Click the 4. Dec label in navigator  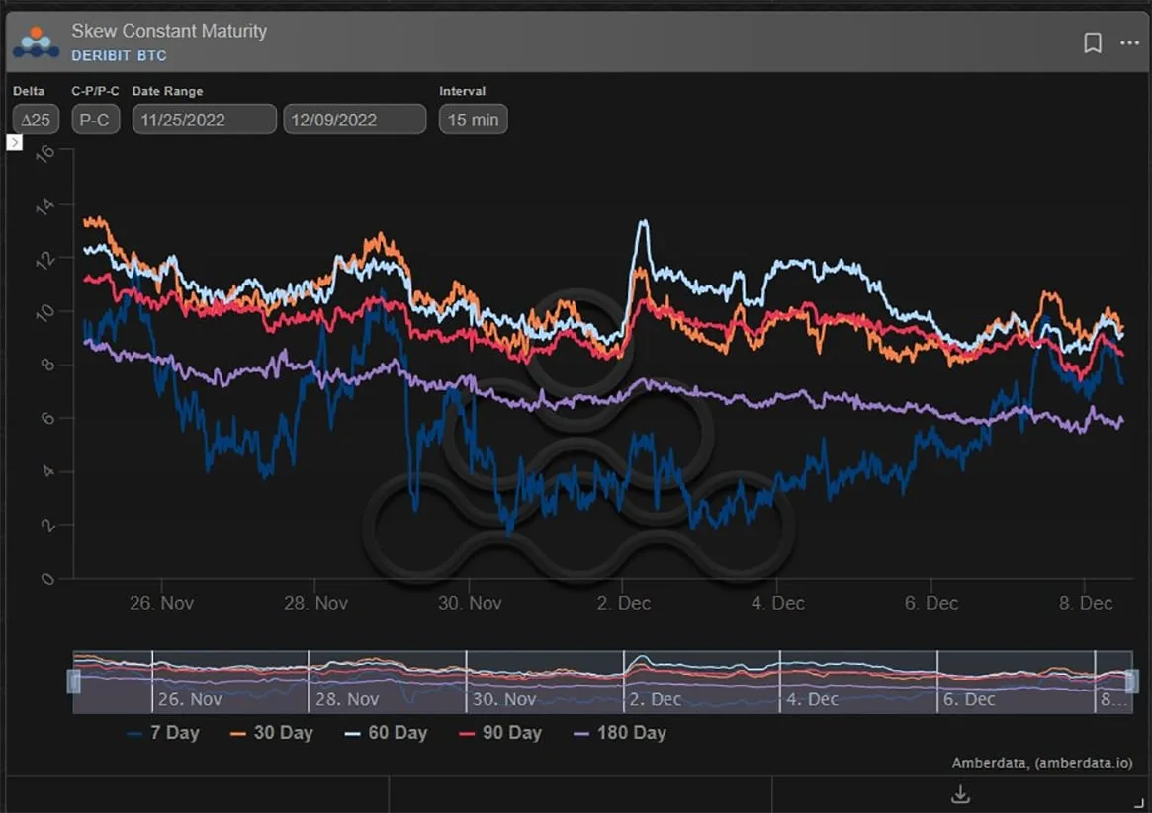click(812, 699)
